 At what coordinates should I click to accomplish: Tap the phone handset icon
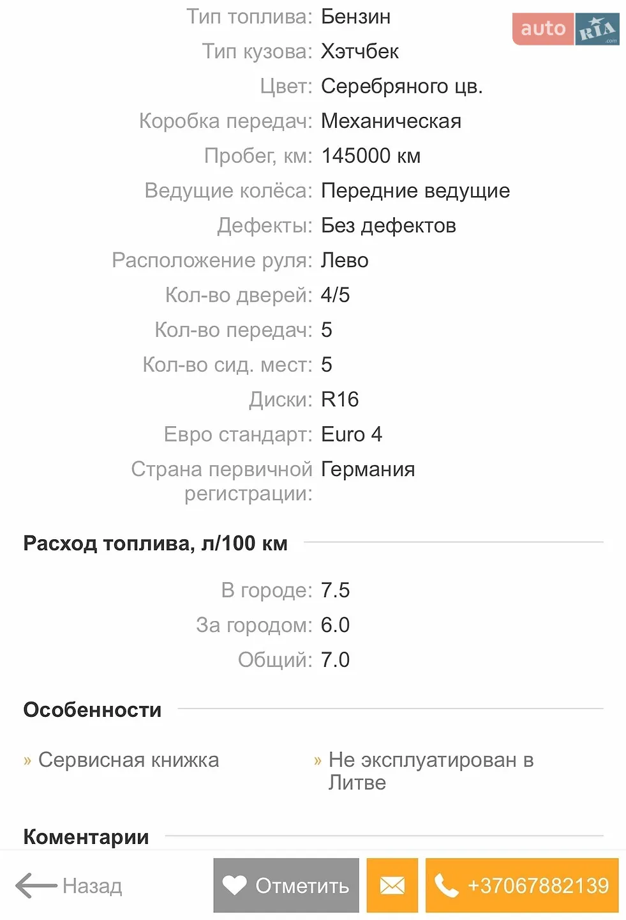point(446,885)
